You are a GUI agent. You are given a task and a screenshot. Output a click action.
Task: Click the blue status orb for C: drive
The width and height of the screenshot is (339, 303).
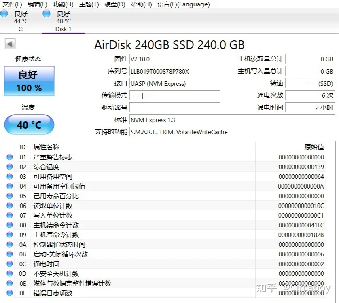coord(4,14)
